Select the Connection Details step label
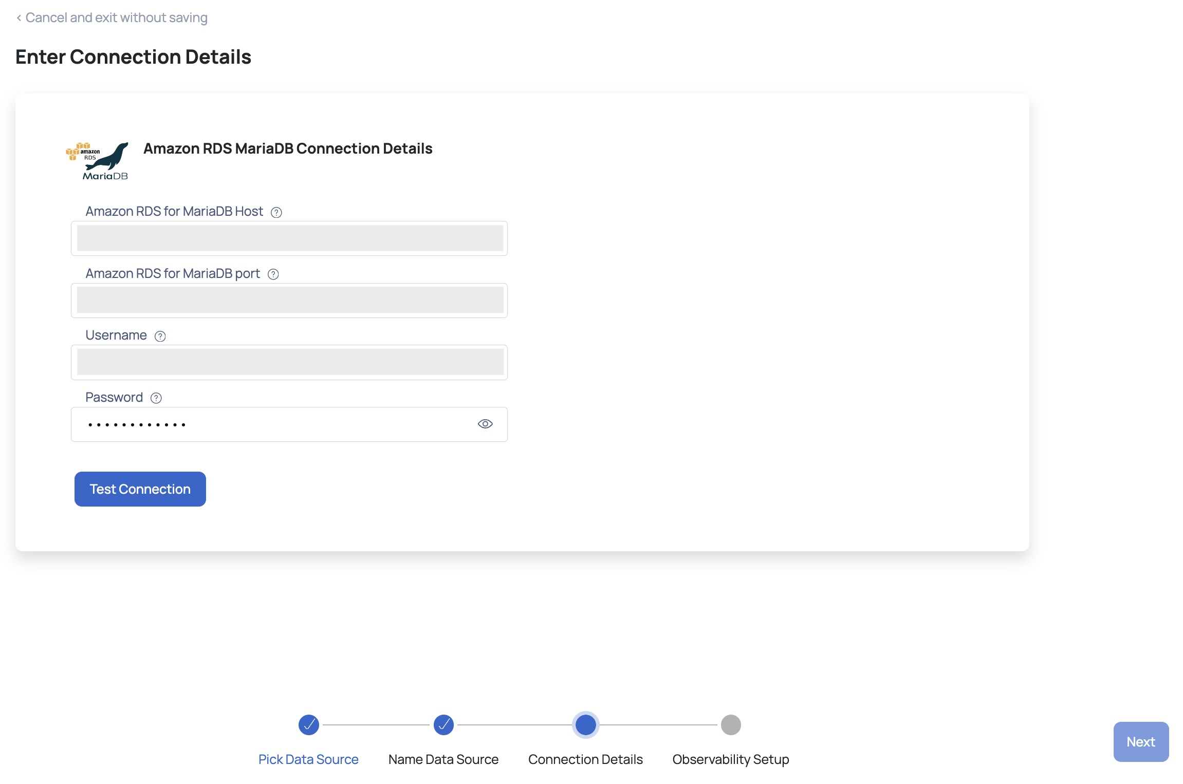This screenshot has height=784, width=1183. click(585, 759)
